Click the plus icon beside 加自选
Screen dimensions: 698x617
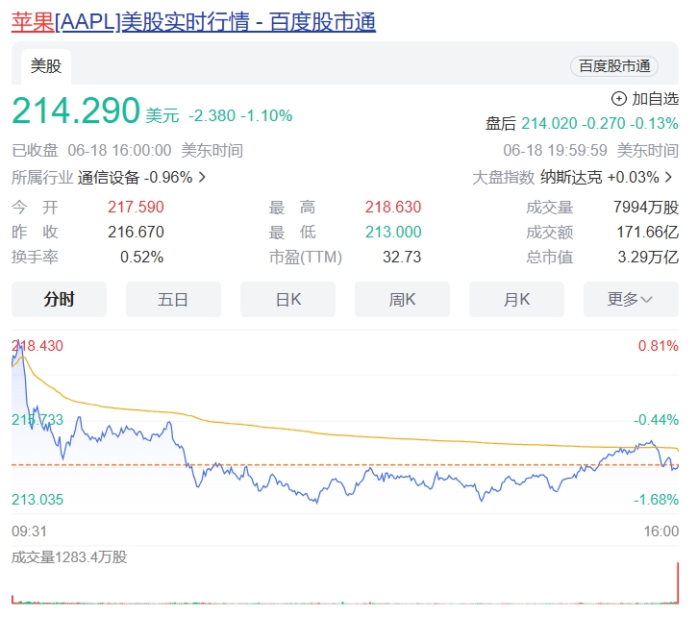[619, 98]
